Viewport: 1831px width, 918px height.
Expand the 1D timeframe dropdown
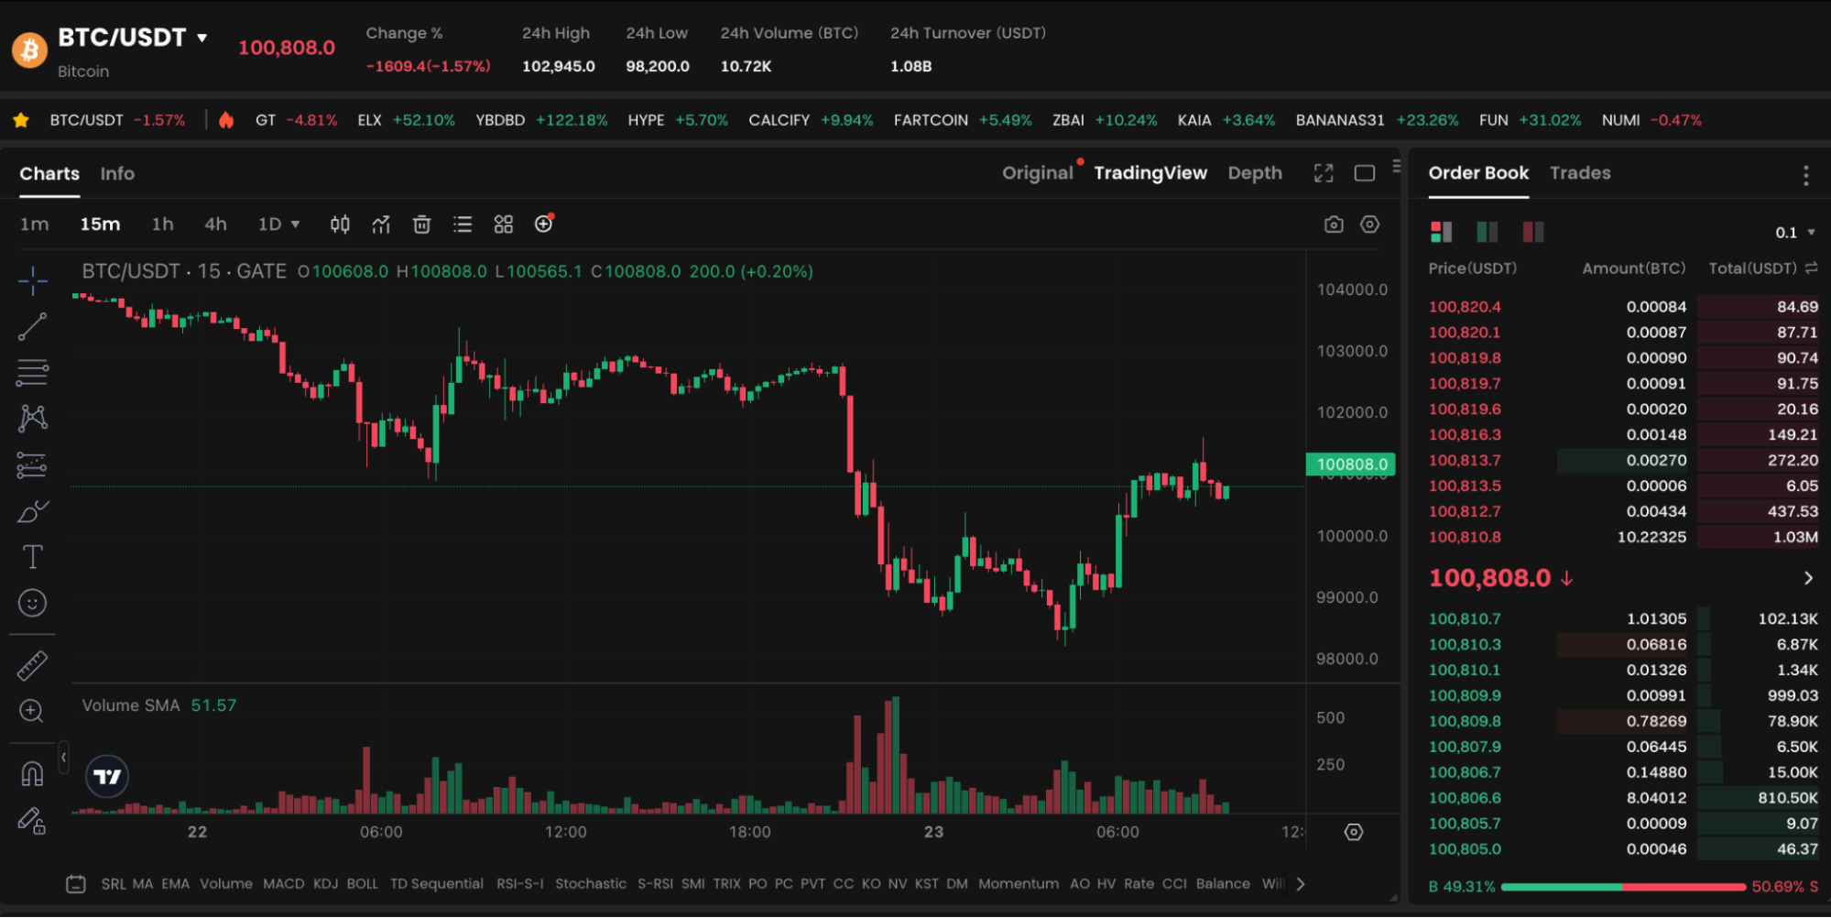pyautogui.click(x=278, y=224)
